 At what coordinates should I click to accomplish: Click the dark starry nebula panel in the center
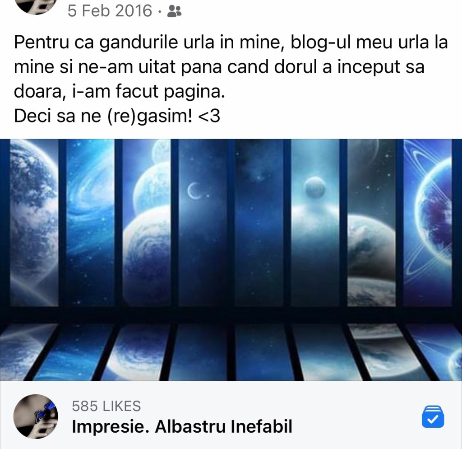click(x=259, y=223)
